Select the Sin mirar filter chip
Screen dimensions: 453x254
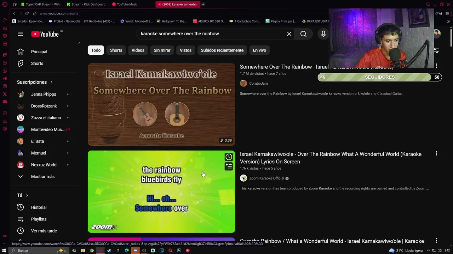coord(162,50)
